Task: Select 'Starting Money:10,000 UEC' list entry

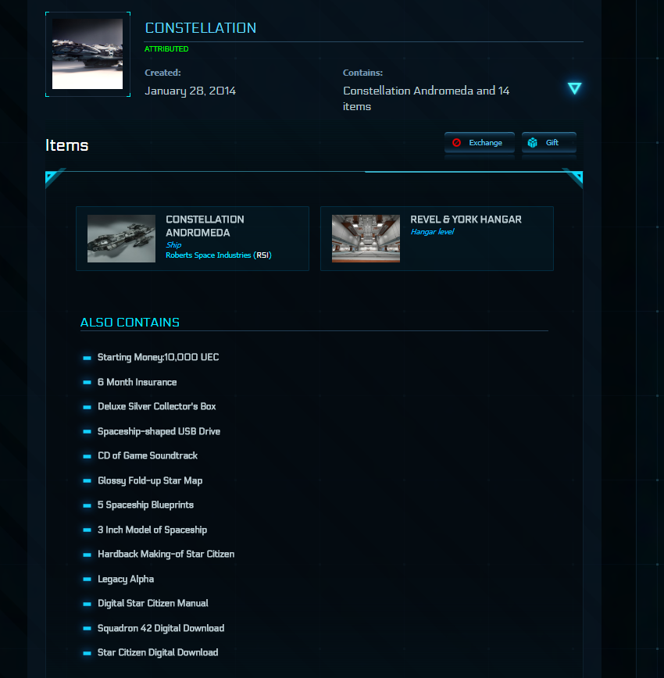Action: click(158, 357)
